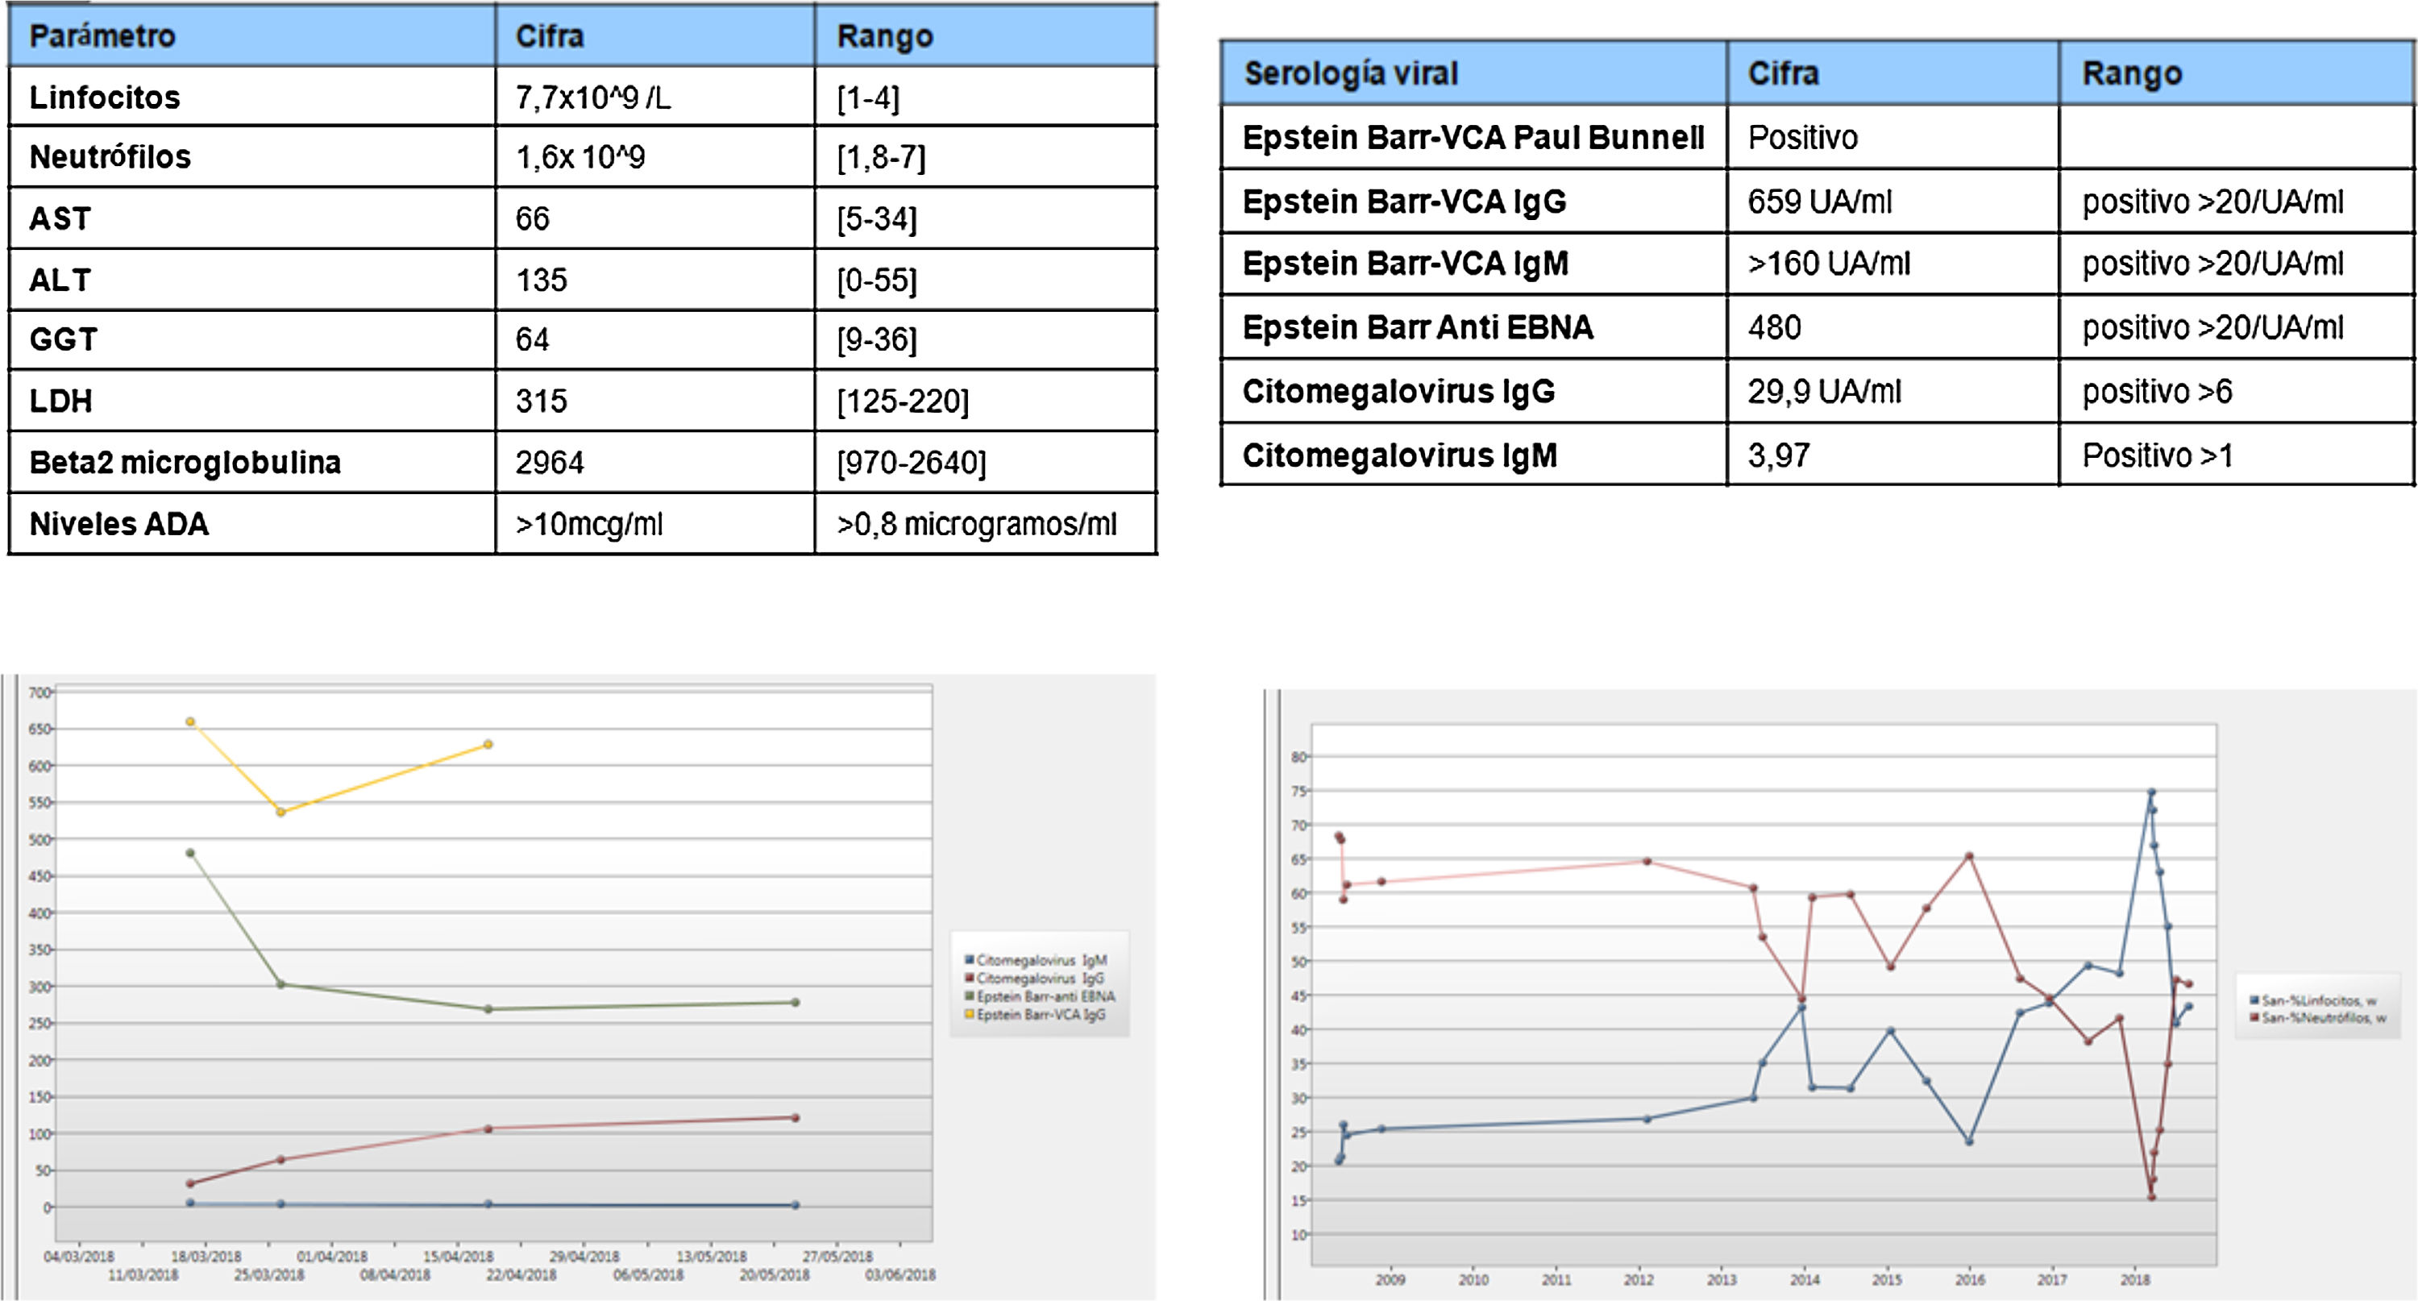Click the Paul Bunnell Positivo value
Image resolution: width=2418 pixels, height=1301 pixels.
[x=1802, y=138]
